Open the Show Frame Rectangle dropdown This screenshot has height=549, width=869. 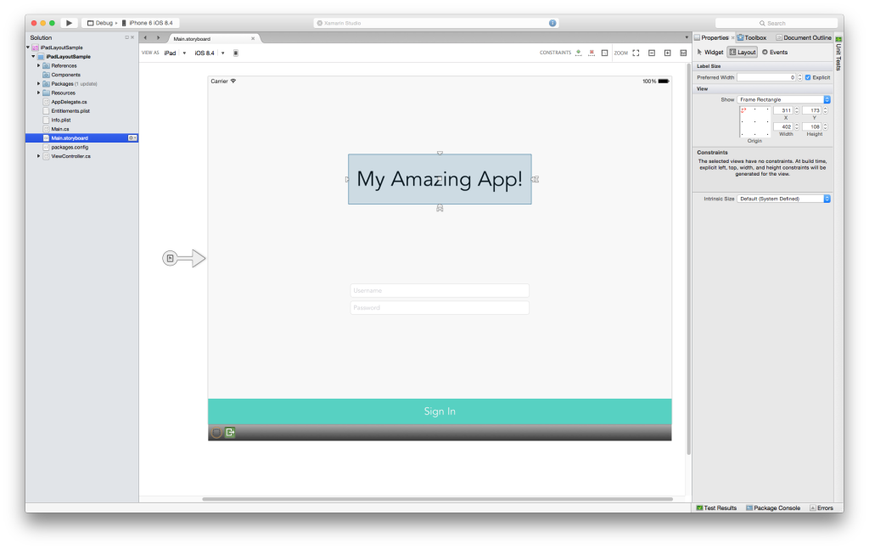(784, 99)
